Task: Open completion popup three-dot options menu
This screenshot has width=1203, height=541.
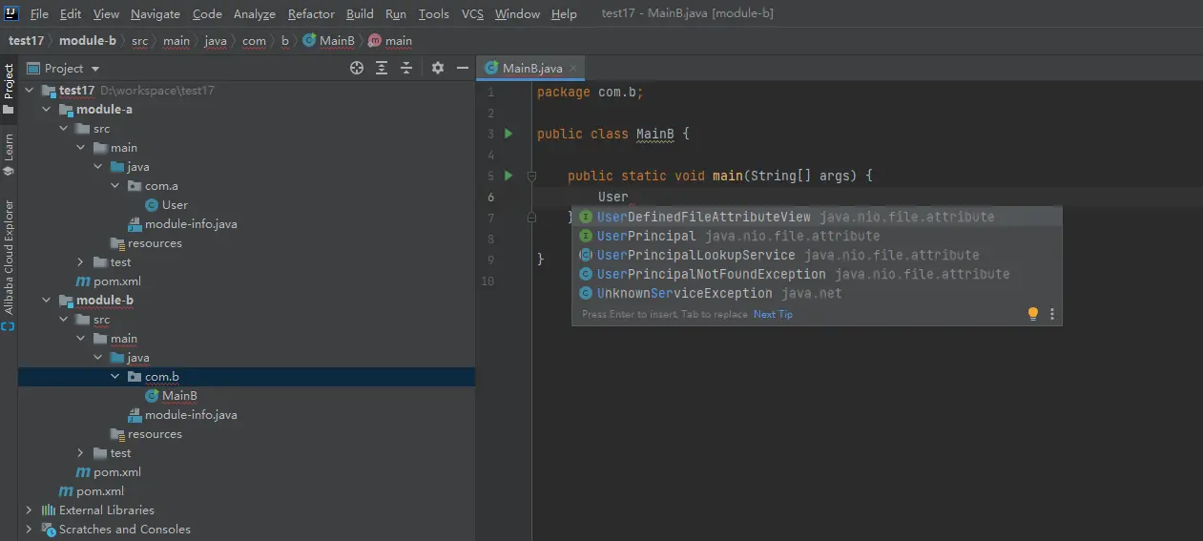Action: point(1052,314)
